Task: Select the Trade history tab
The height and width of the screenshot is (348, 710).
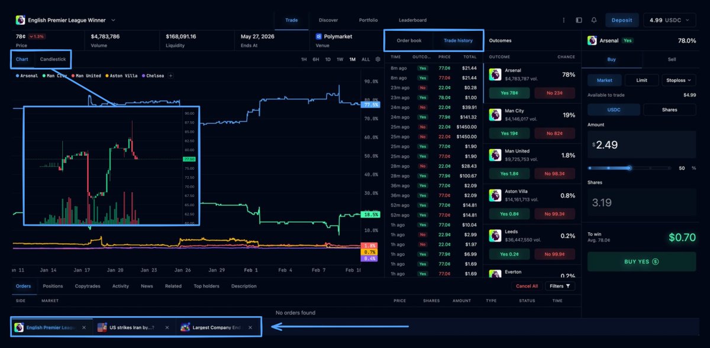Action: pyautogui.click(x=459, y=41)
